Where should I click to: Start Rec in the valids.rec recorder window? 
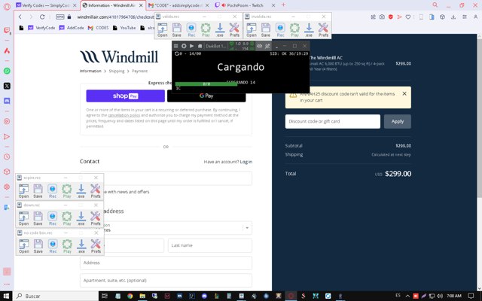(x=191, y=30)
